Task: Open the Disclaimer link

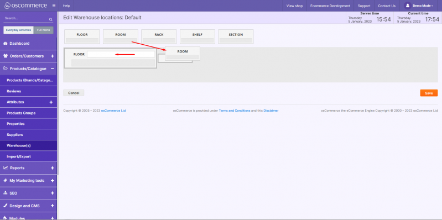Action: click(x=271, y=111)
